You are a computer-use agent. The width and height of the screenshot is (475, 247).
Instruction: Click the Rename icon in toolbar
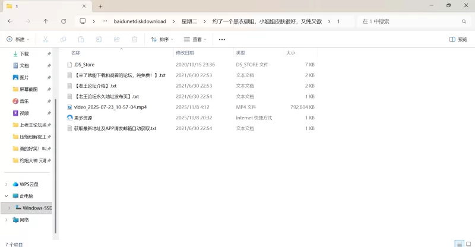(99, 40)
